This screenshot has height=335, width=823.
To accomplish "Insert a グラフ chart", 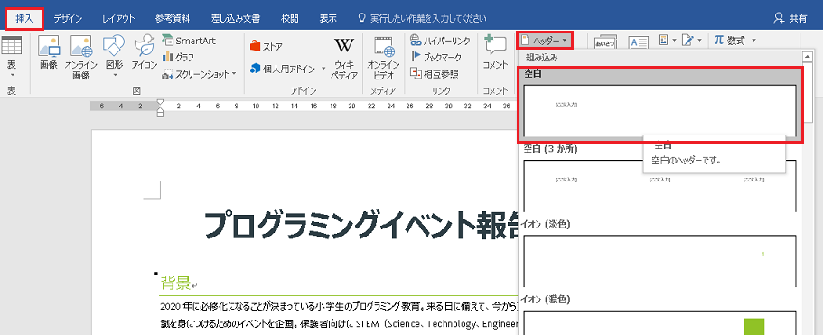I will (179, 57).
